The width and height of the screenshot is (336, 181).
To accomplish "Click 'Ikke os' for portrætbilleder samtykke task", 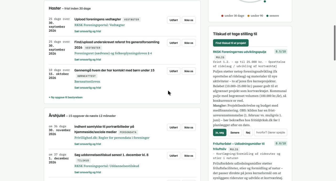I will (x=189, y=127).
